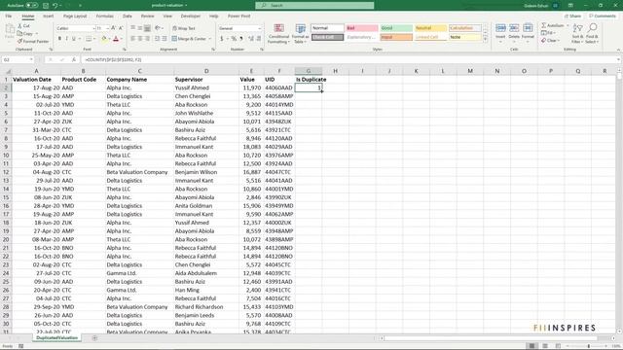623x350 pixels.
Task: Open Find & Select menu
Action: (x=592, y=33)
